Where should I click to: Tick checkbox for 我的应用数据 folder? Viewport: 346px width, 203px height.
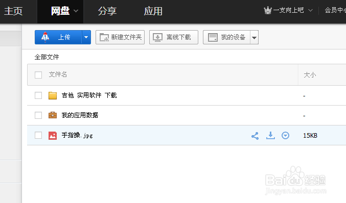[x=38, y=115]
